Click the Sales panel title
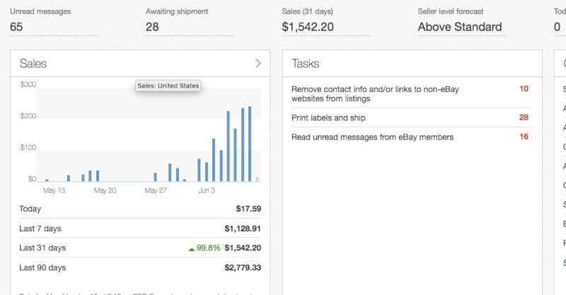566x295 pixels. [33, 64]
